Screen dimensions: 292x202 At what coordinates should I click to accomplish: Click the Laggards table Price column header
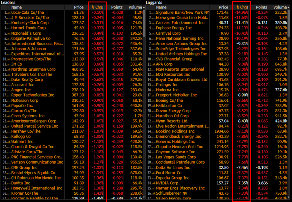(x=223, y=7)
